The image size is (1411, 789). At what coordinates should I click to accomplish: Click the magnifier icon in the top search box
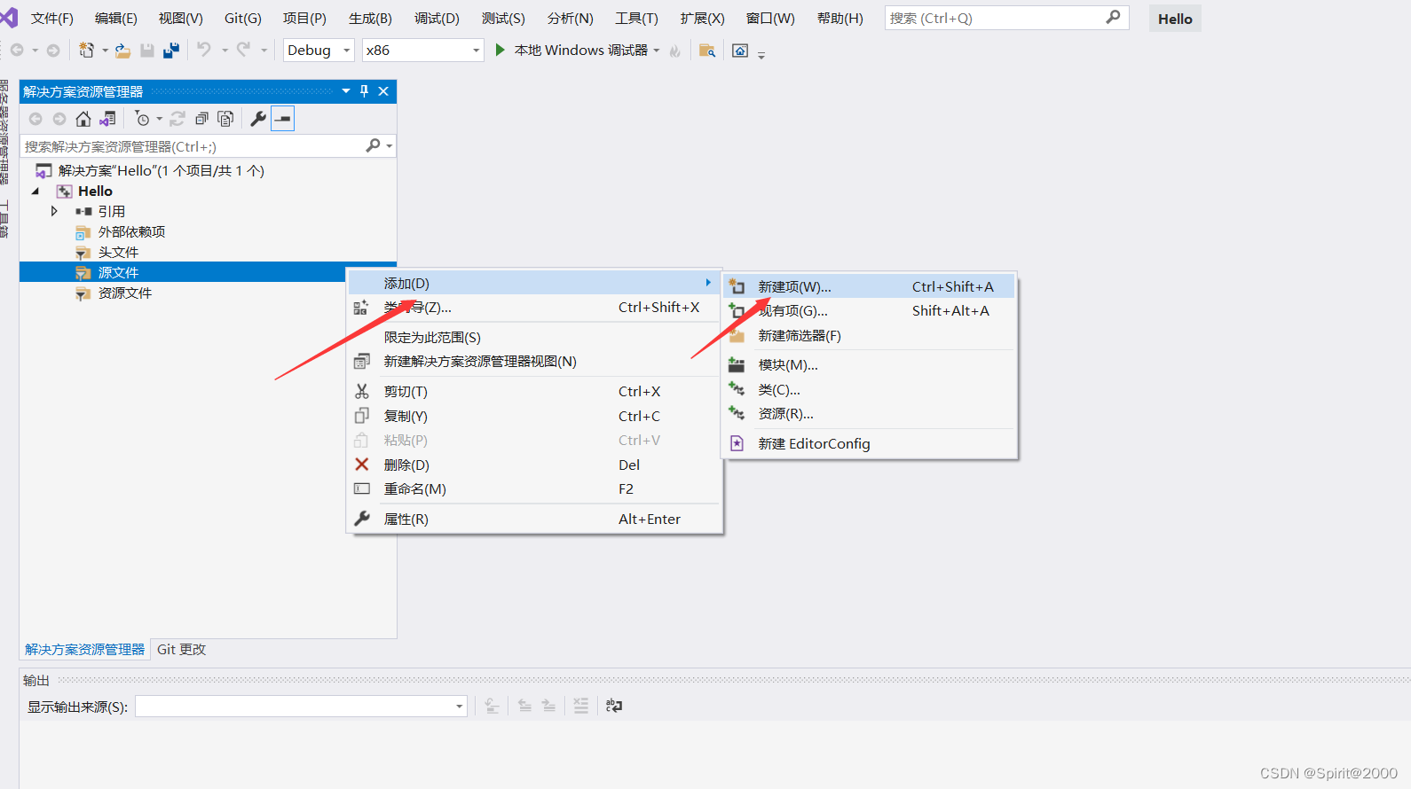[1113, 17]
